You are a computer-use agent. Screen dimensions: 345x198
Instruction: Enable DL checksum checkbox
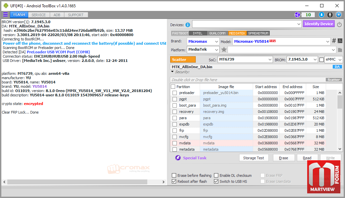(216, 175)
